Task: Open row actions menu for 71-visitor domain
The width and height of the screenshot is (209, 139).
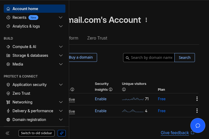Action: pyautogui.click(x=197, y=99)
